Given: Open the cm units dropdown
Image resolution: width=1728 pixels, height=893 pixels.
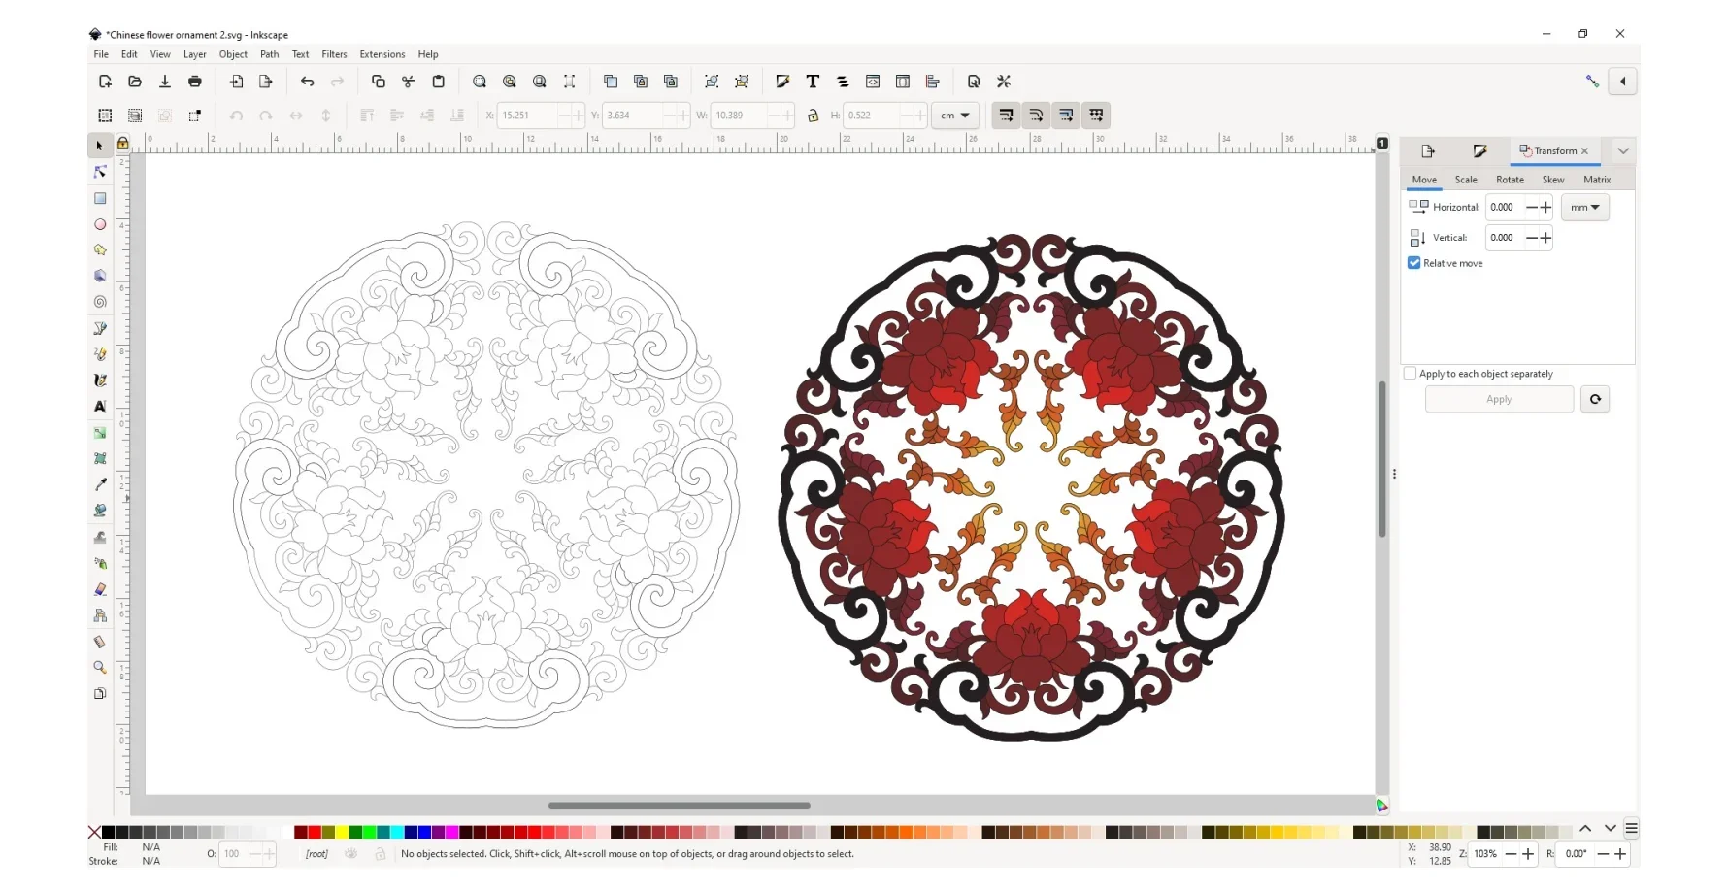Looking at the screenshot, I should (x=955, y=116).
